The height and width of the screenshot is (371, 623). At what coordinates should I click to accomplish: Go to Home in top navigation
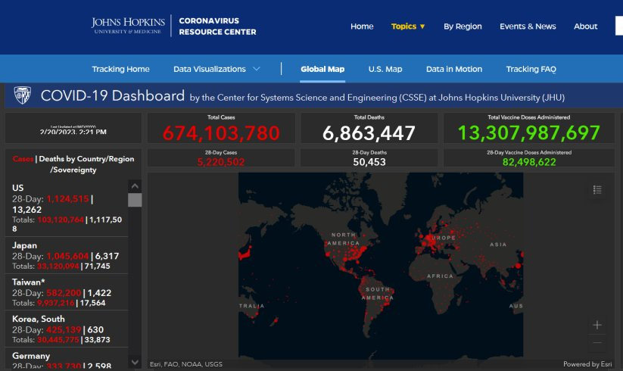[362, 26]
